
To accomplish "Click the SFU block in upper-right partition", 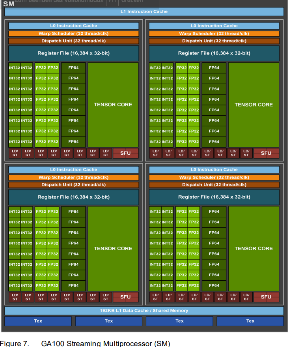I will click(x=266, y=153).
